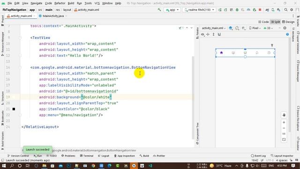Zoom in the design preview
300x169 pixels.
284,122
